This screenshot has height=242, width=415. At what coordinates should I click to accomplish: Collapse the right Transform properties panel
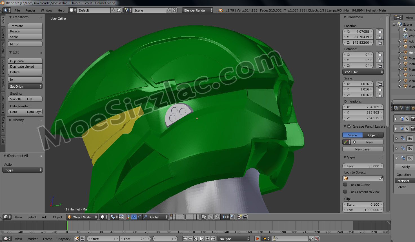coord(353,17)
